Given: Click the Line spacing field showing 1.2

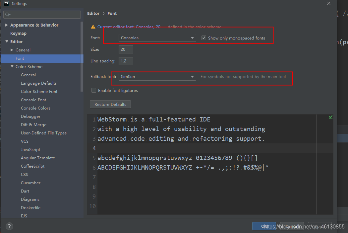Looking at the screenshot, I should [126, 61].
